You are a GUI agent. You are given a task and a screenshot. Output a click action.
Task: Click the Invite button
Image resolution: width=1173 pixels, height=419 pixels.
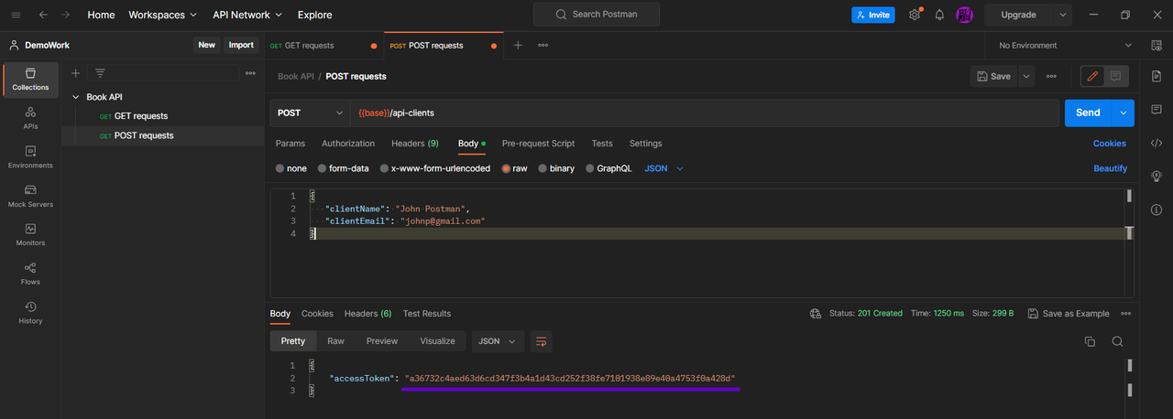(873, 15)
